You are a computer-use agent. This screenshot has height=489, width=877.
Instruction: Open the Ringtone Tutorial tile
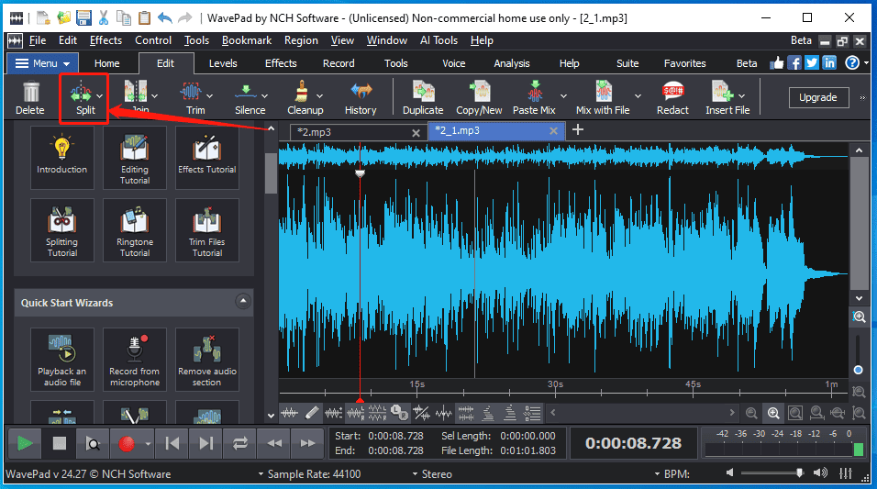tap(135, 230)
